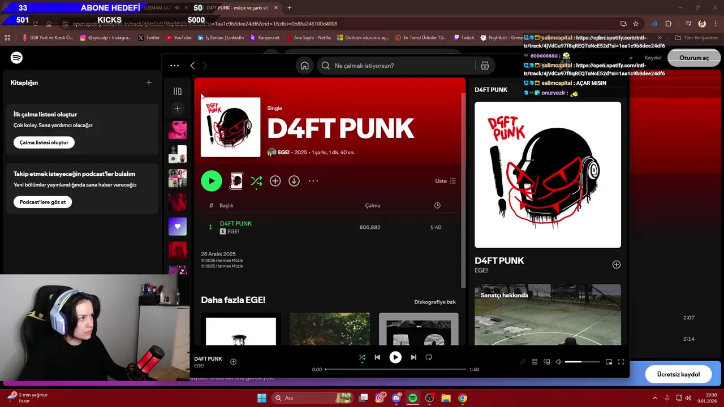Go back using the left chevron in Spotify app
The width and height of the screenshot is (724, 407).
(192, 66)
